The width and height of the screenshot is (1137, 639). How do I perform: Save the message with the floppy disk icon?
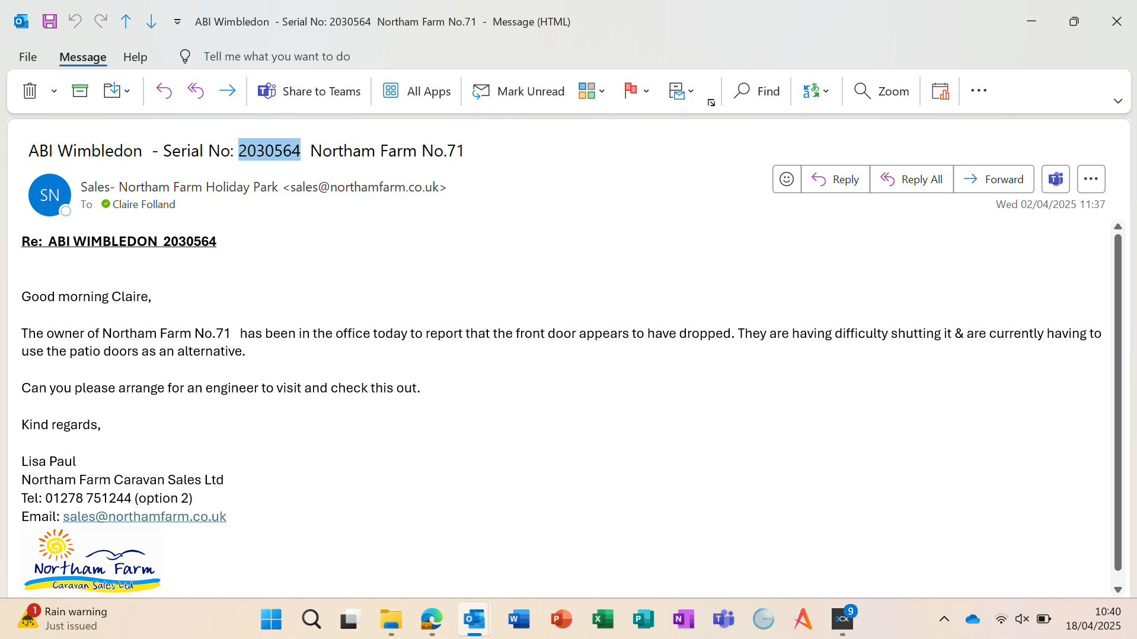(x=50, y=21)
